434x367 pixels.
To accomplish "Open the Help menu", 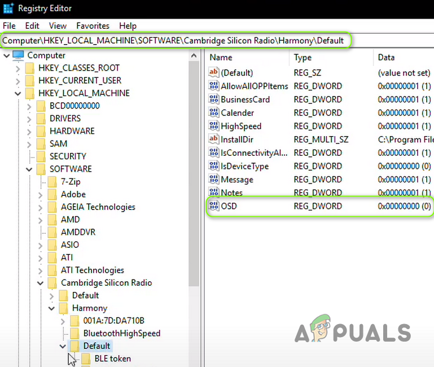I will click(x=128, y=26).
